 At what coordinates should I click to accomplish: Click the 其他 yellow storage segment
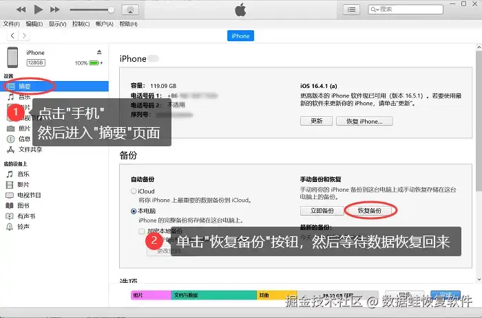click(277, 295)
